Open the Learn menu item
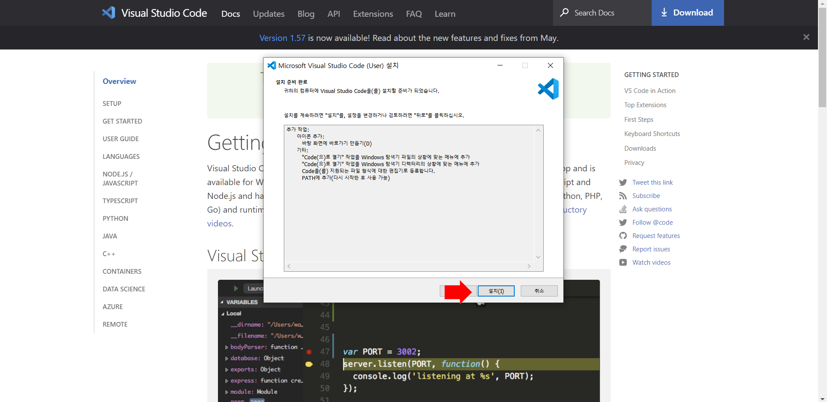Viewport: 827px width, 402px height. 445,14
